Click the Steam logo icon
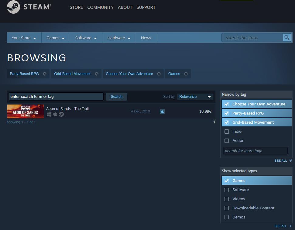This screenshot has height=230, width=295. coord(13,7)
